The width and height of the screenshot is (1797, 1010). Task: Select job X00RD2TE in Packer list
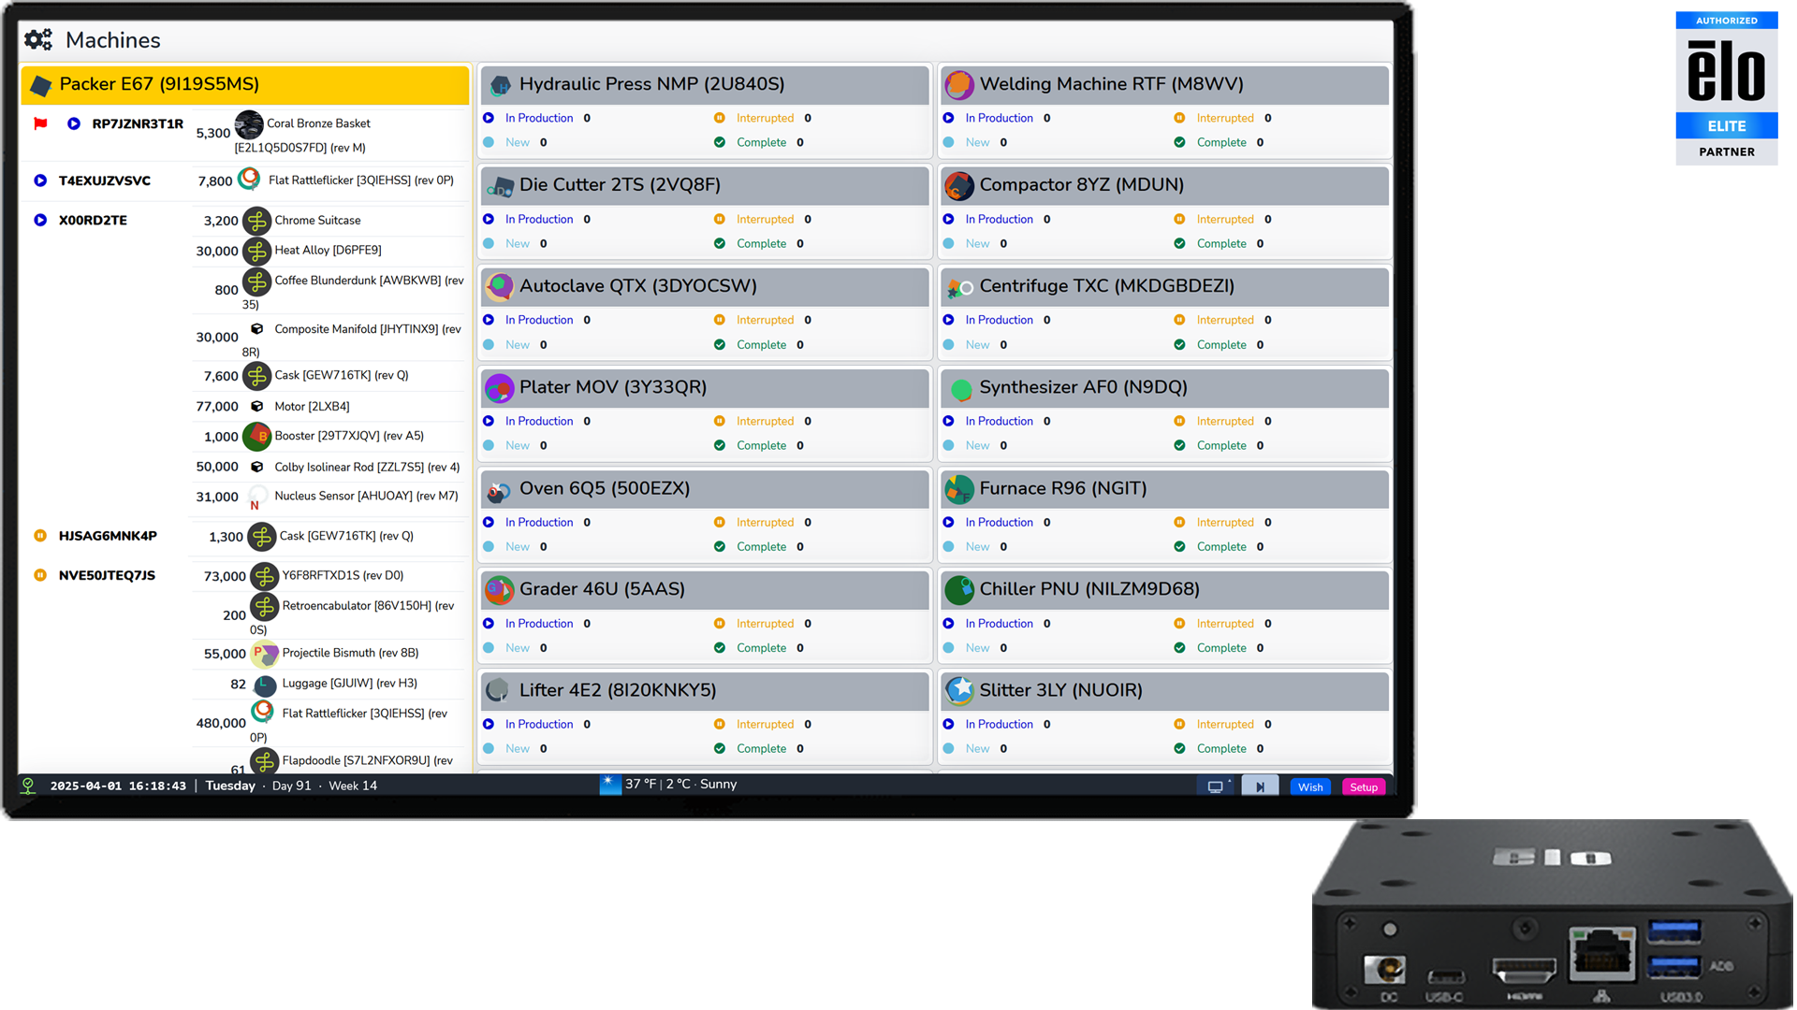point(93,221)
